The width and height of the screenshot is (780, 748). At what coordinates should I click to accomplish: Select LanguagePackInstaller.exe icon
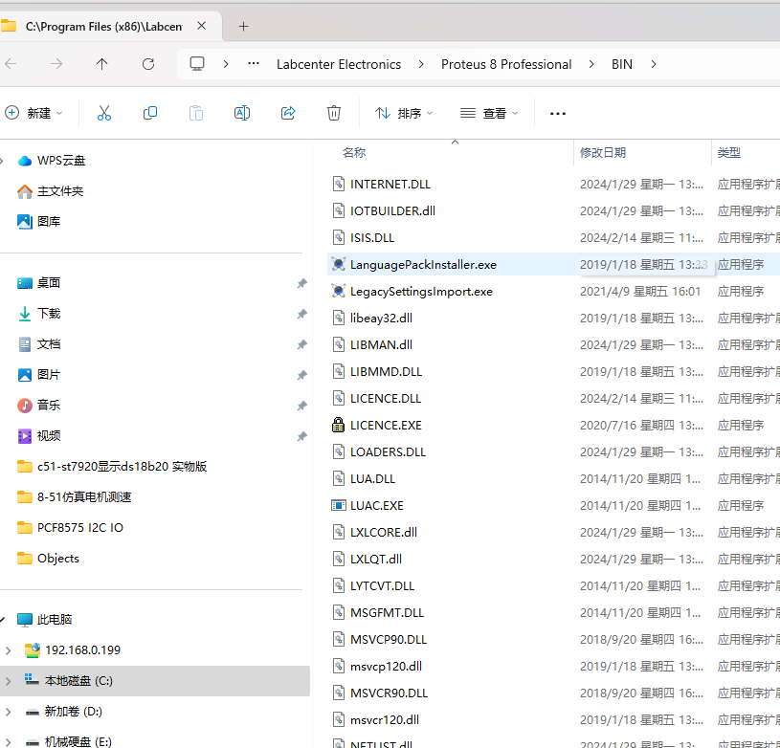tap(338, 264)
